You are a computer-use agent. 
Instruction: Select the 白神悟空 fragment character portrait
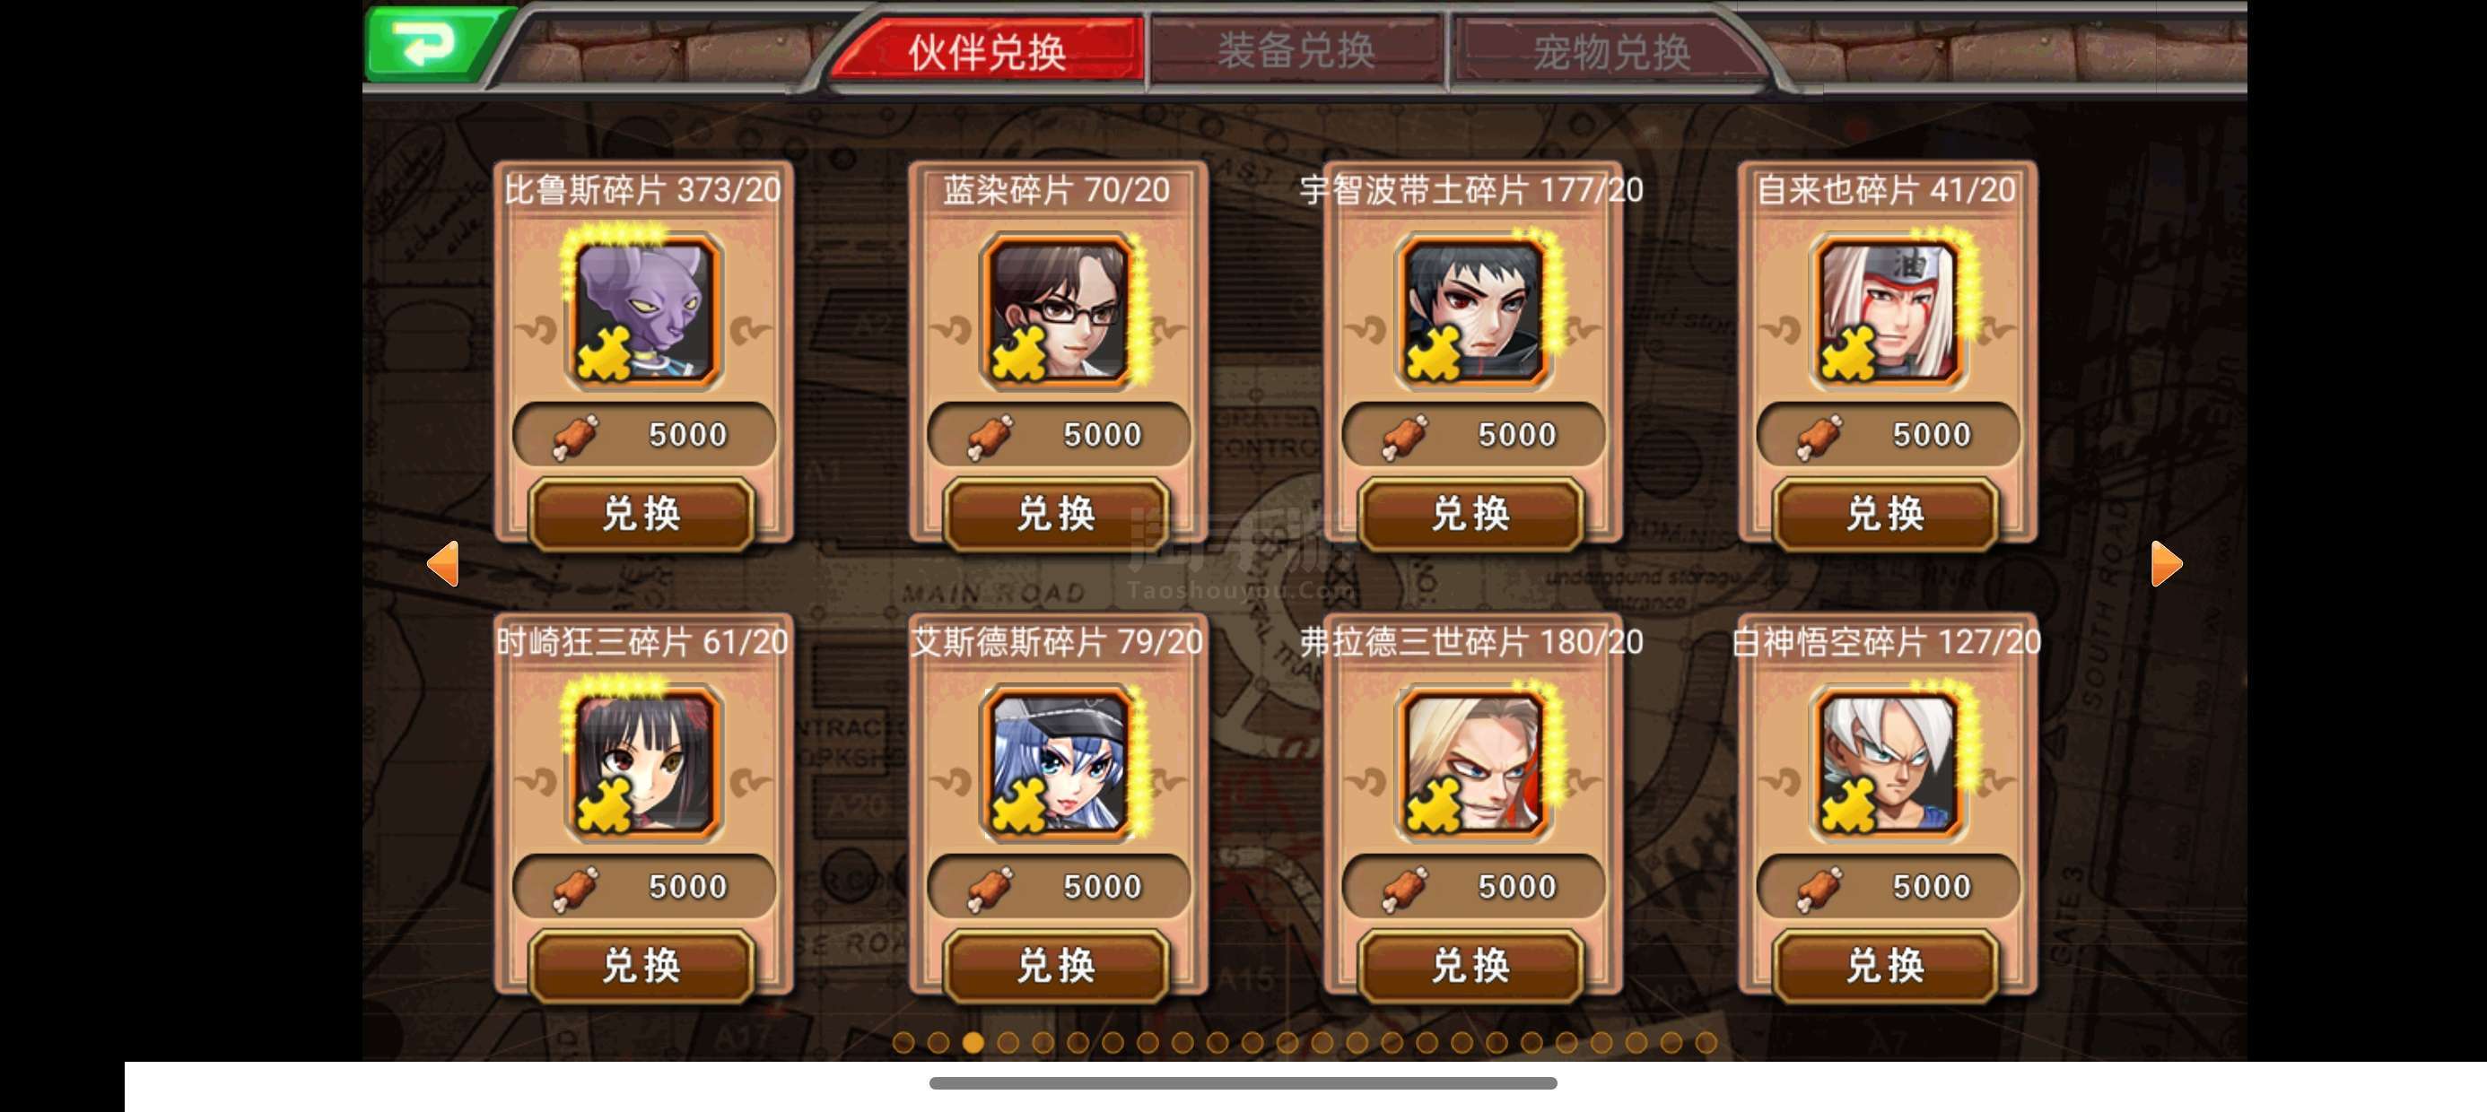coord(1888,762)
